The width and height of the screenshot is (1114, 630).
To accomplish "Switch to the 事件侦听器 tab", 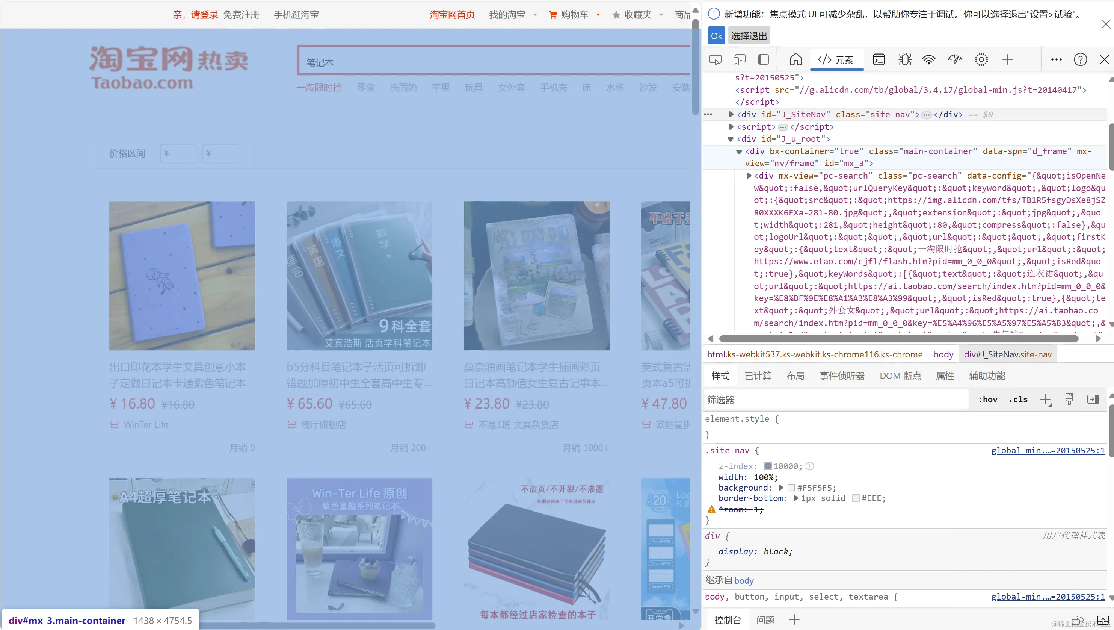I will 842,376.
